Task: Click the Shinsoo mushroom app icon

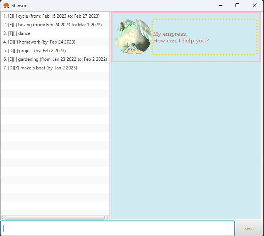Action: coord(6,5)
